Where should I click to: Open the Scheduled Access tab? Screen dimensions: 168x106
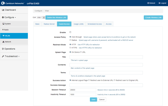tap(95, 24)
